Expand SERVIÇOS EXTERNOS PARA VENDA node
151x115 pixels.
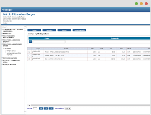2,60
